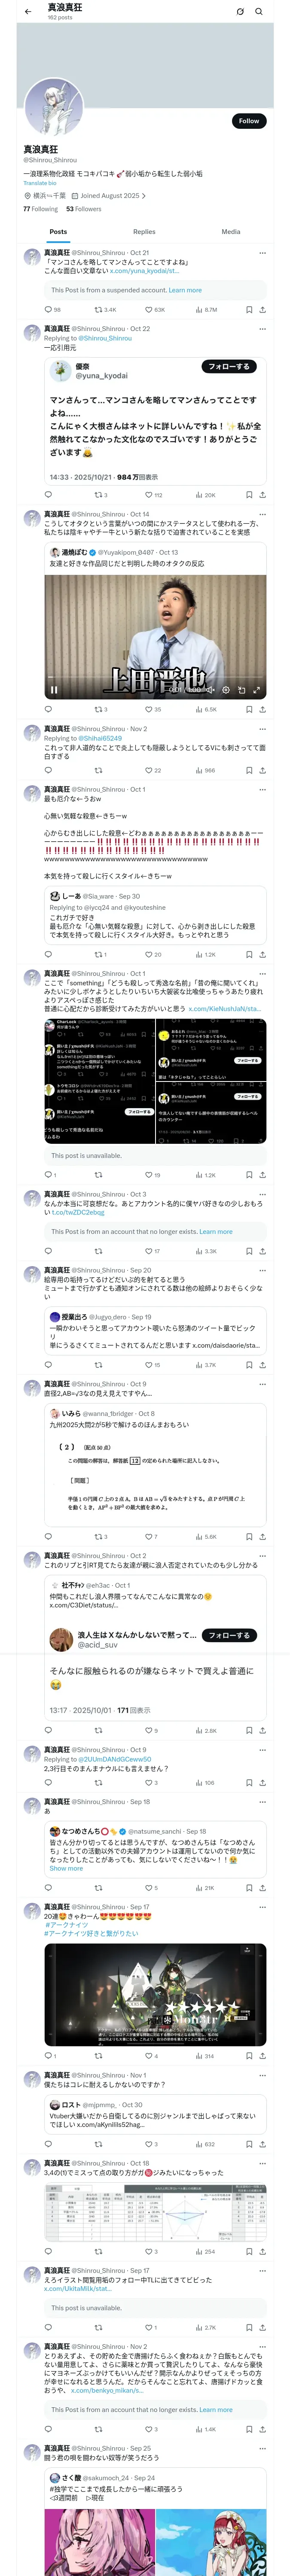Open more options on the Oct 21 post
290x2576 pixels.
tap(262, 253)
